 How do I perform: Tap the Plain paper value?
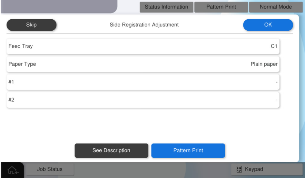(x=264, y=64)
